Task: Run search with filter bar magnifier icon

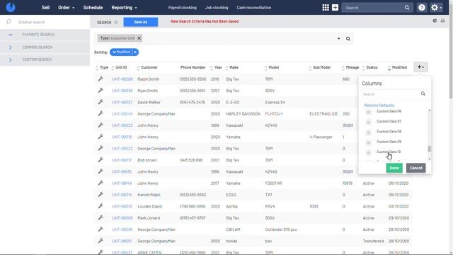Action: pos(348,39)
